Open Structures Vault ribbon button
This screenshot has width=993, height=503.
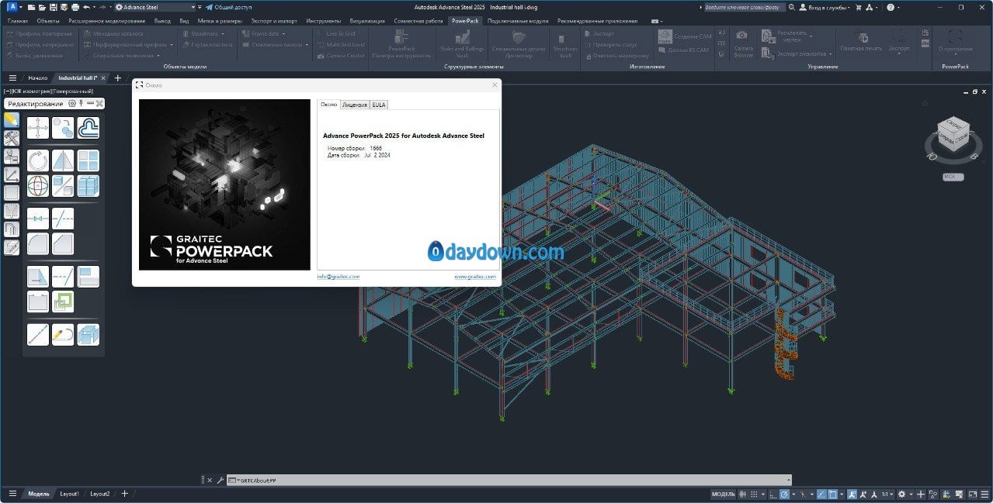(565, 45)
